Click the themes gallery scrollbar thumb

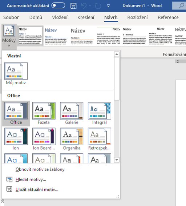pos(117,78)
